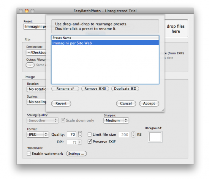Image resolution: width=209 pixels, height=179 pixels.
Task: Check the Enable watermark option
Action: click(29, 154)
